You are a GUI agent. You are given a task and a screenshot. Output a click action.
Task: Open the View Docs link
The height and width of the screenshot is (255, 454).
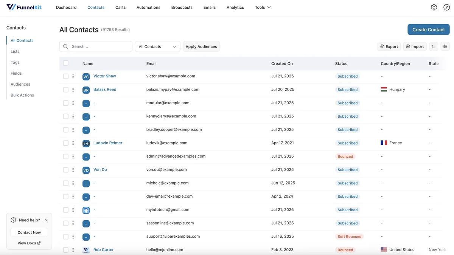[29, 243]
